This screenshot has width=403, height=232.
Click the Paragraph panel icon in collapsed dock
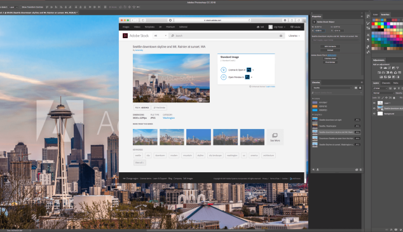tap(368, 40)
